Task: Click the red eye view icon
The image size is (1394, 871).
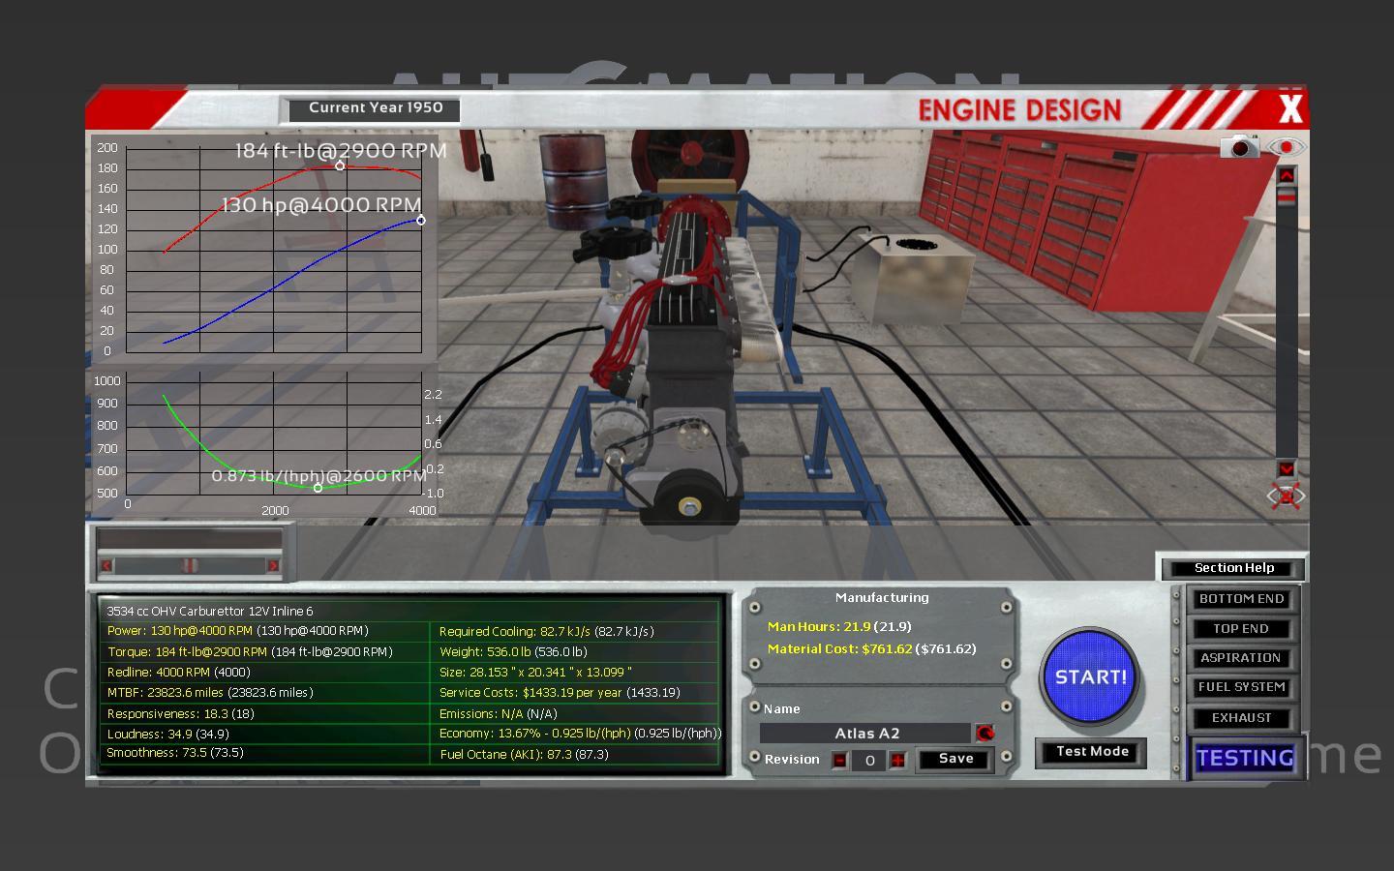Action: tap(1287, 148)
